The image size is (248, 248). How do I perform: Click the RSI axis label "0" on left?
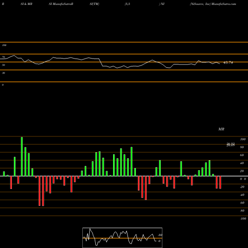pyautogui.click(x=2, y=85)
